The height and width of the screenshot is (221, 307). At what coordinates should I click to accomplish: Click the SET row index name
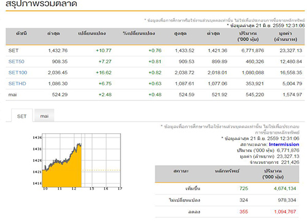[14, 50]
